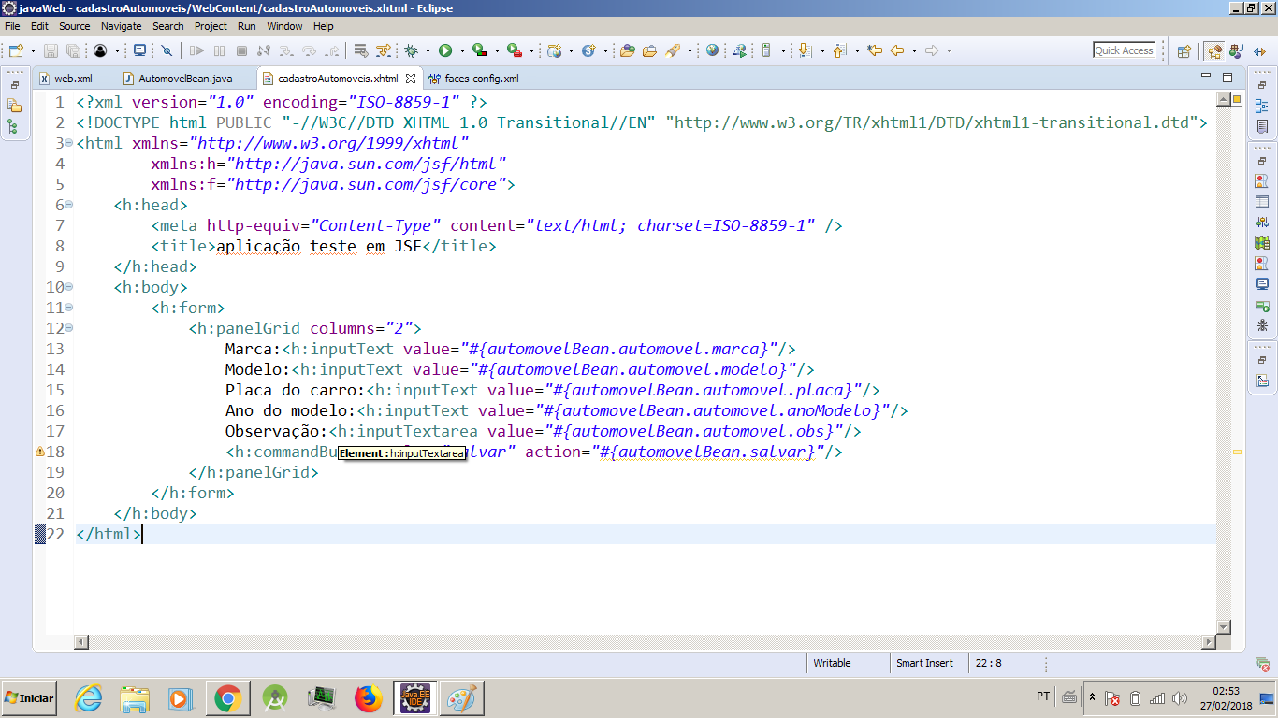
Task: Click the Last Edit Location icon
Action: 875,50
